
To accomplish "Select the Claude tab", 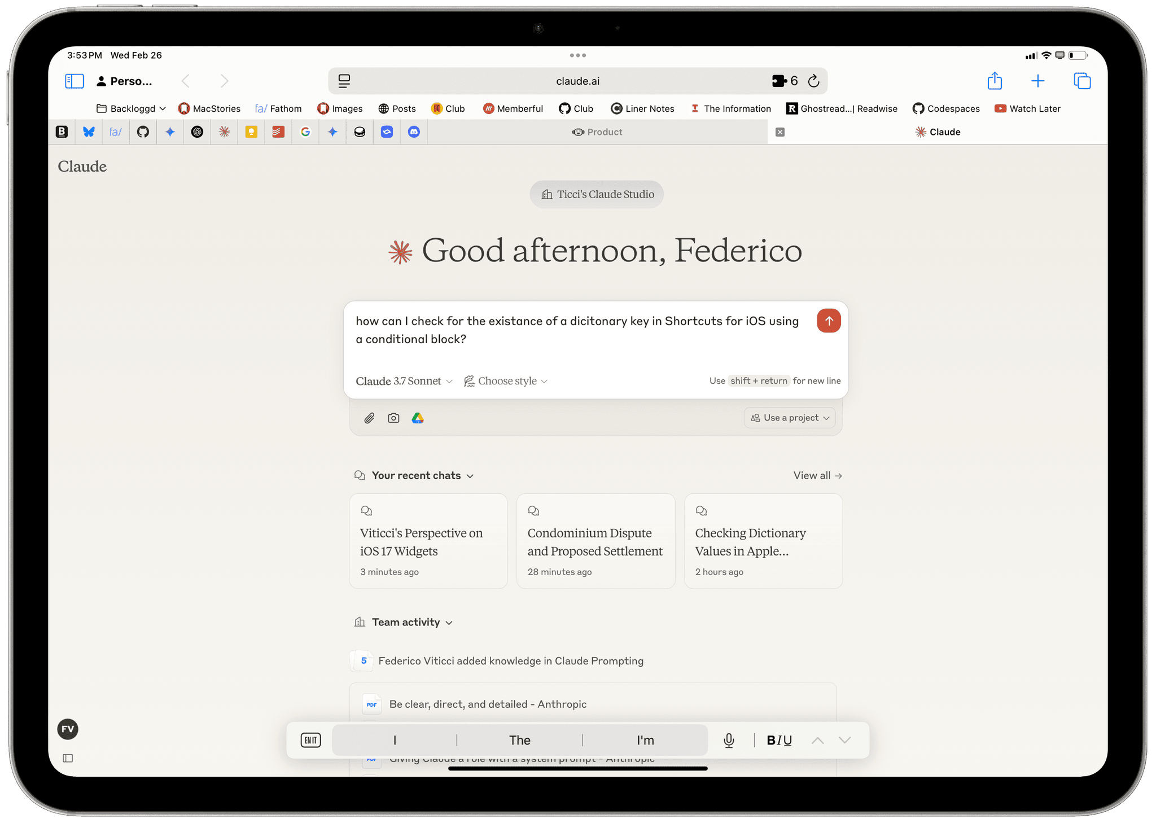I will tap(938, 132).
